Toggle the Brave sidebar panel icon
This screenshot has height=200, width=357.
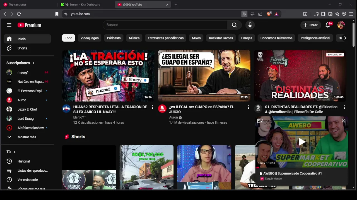pos(323,14)
